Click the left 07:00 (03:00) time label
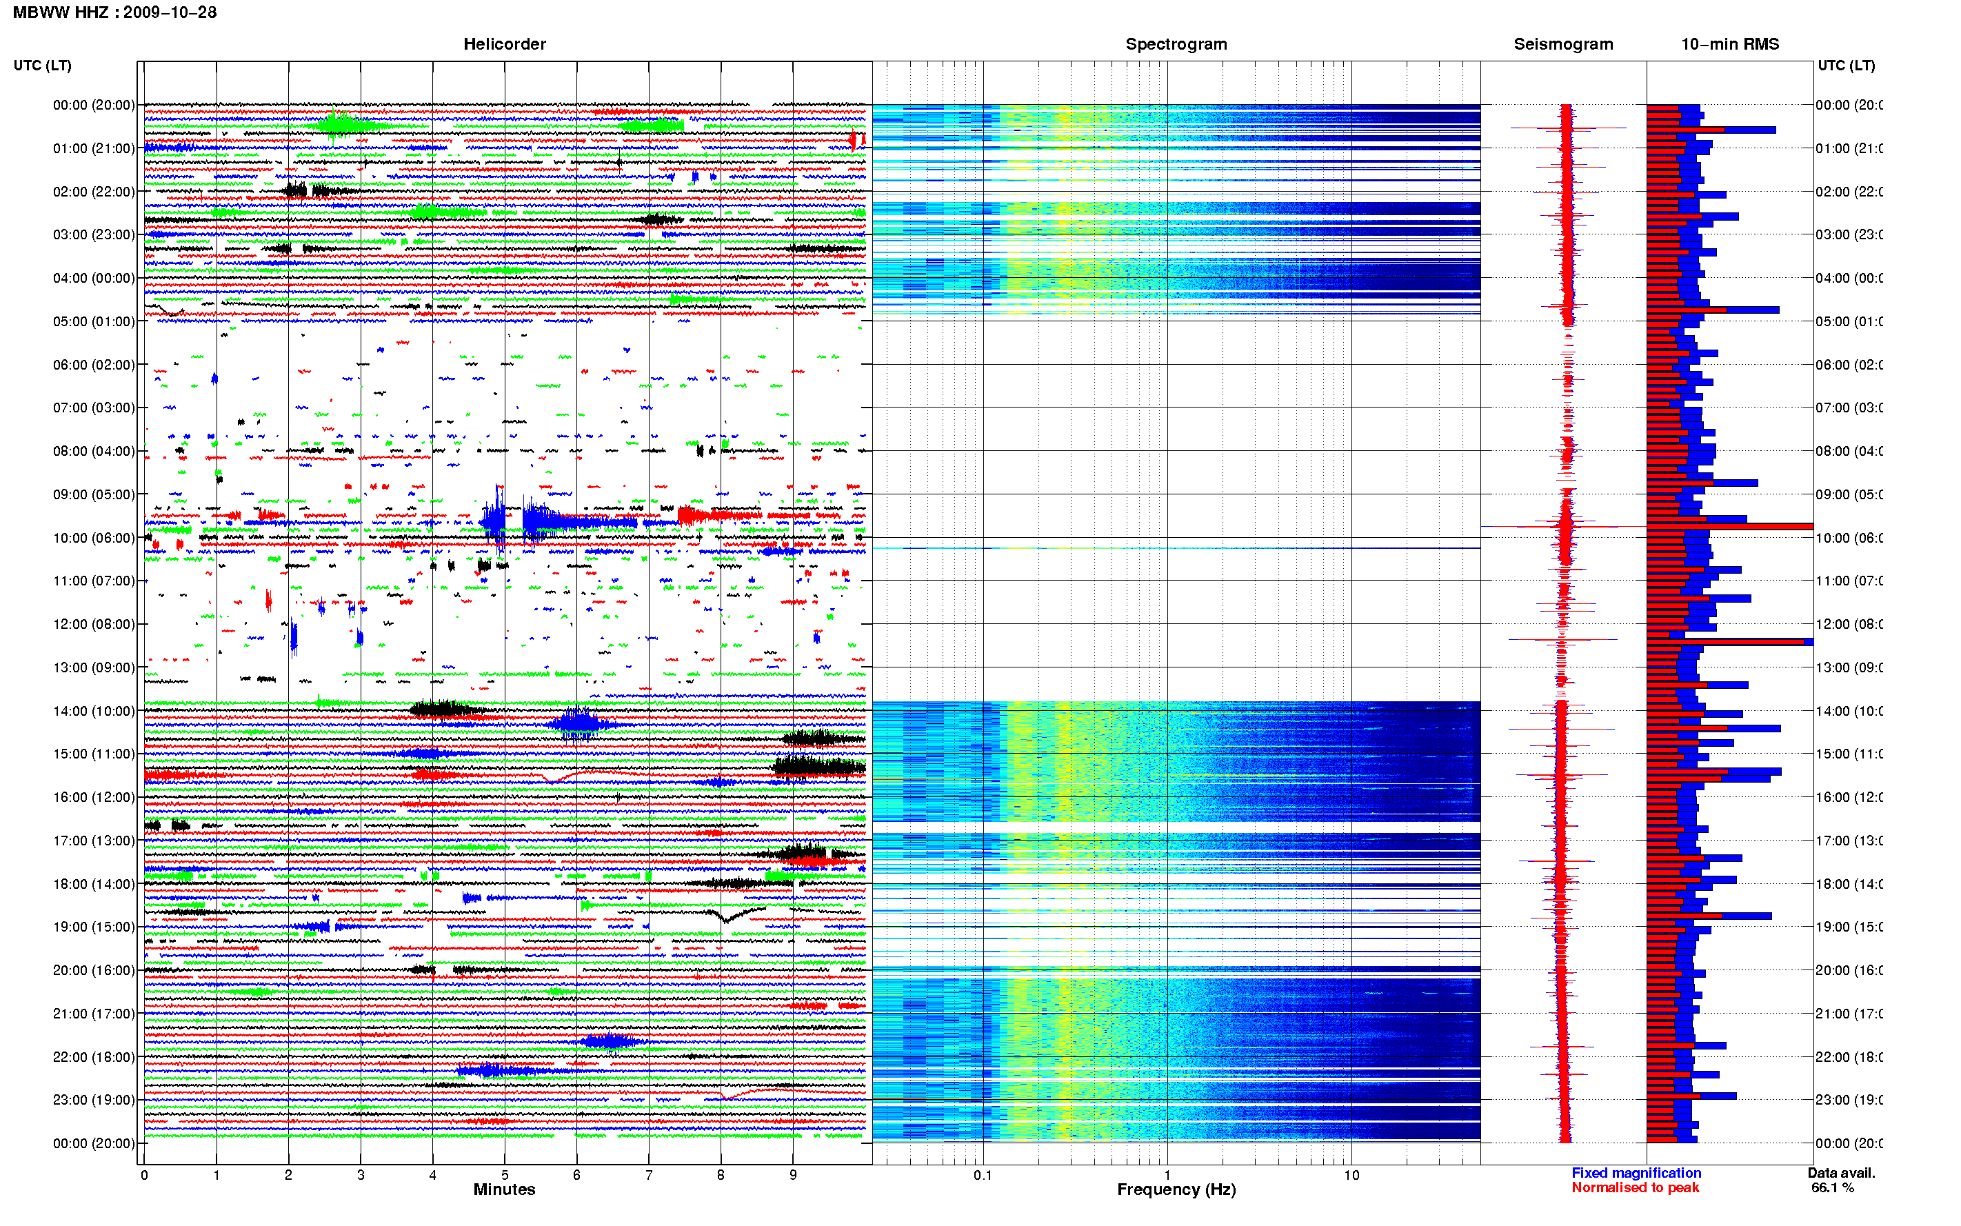The width and height of the screenshot is (1961, 1226). (x=94, y=407)
